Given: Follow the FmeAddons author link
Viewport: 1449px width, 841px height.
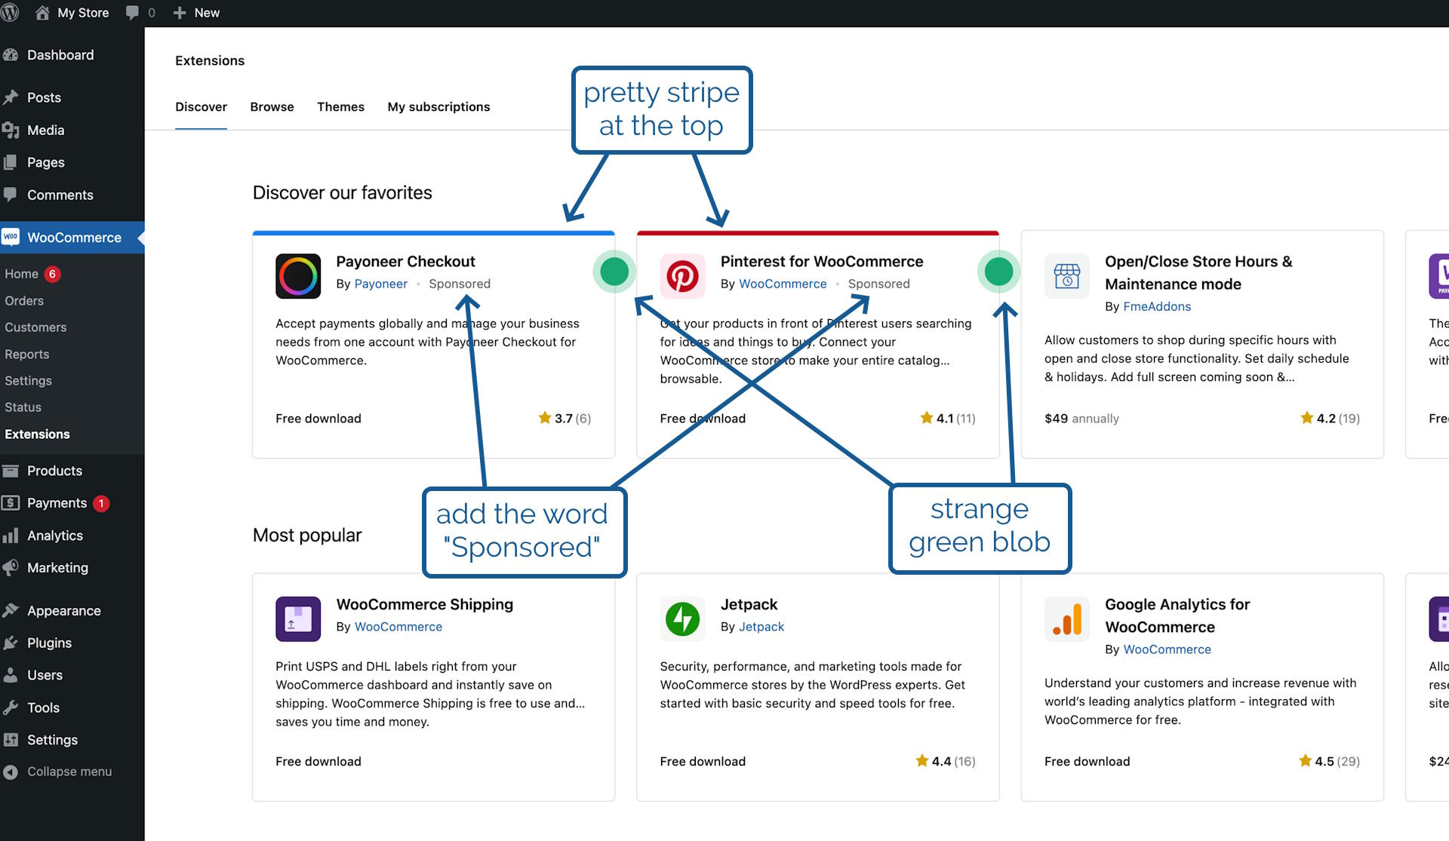Looking at the screenshot, I should pos(1157,306).
